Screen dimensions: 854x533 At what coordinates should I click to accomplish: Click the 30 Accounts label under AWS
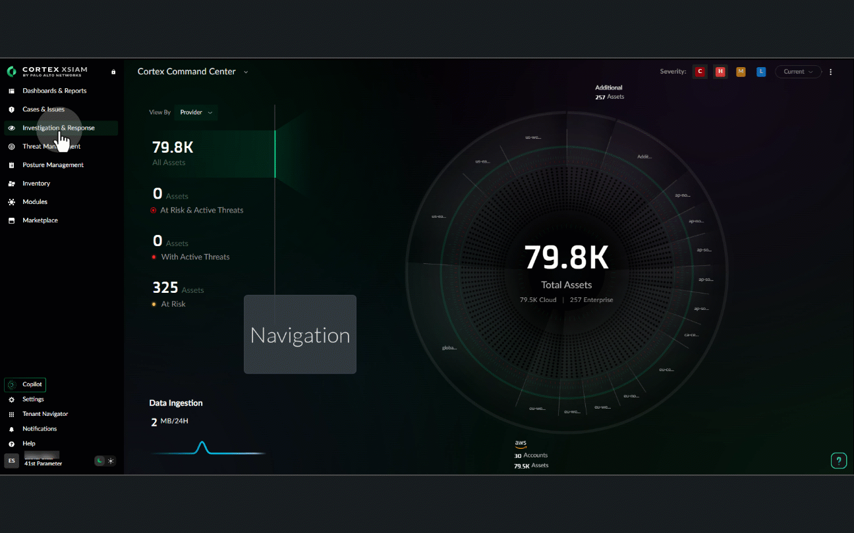click(531, 455)
